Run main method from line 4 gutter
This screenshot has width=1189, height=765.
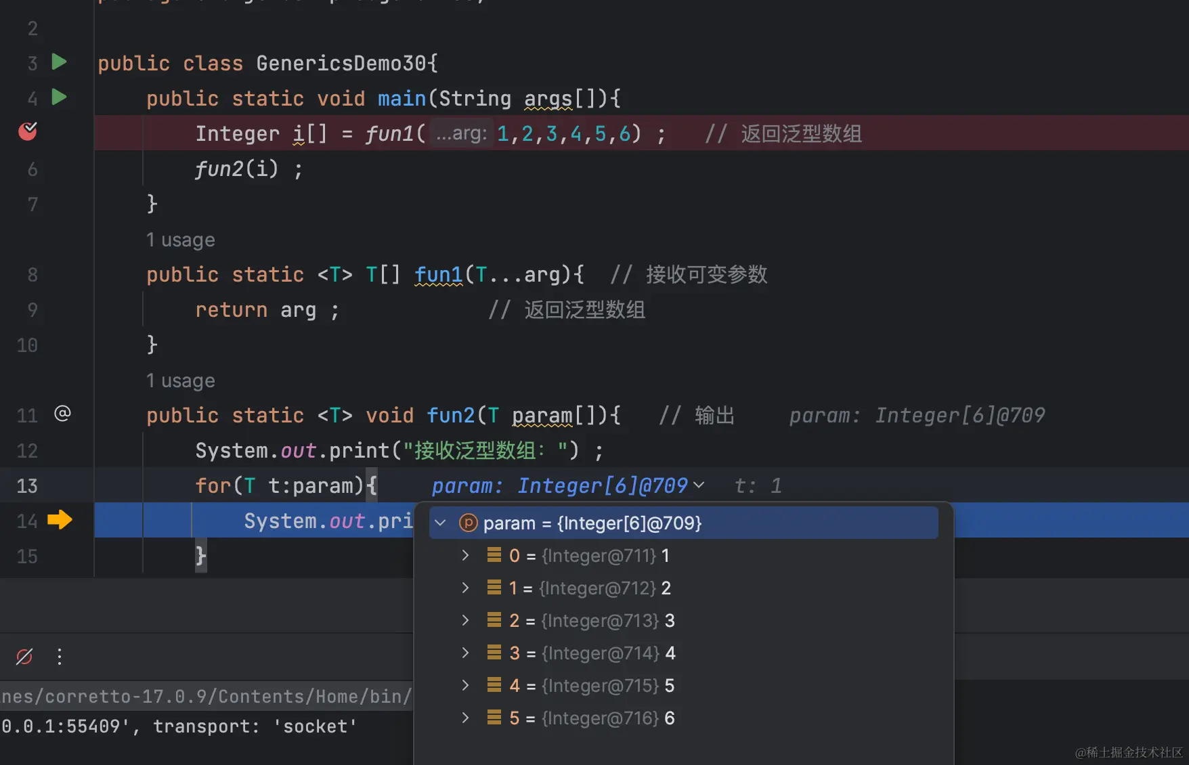(60, 97)
